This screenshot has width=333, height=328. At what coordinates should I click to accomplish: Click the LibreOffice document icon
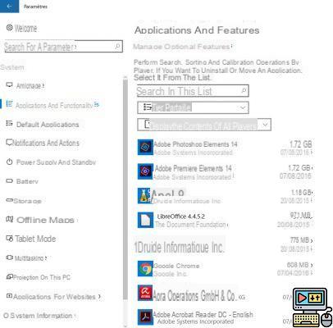(145, 220)
